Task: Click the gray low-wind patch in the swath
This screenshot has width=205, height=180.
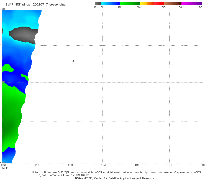Action: click(24, 35)
